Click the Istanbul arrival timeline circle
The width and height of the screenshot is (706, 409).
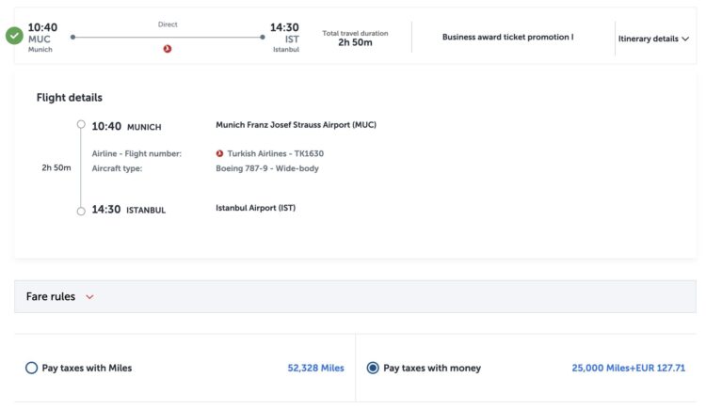[x=81, y=211]
